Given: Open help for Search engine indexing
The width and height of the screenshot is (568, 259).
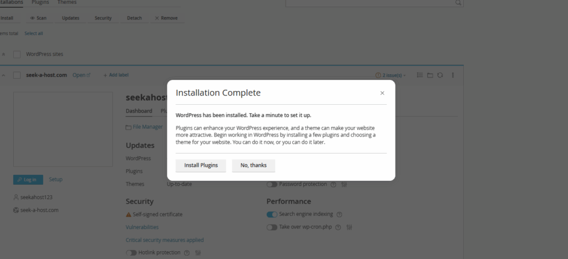Looking at the screenshot, I should click(339, 215).
